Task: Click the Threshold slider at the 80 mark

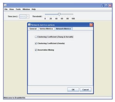Action: tap(68, 14)
